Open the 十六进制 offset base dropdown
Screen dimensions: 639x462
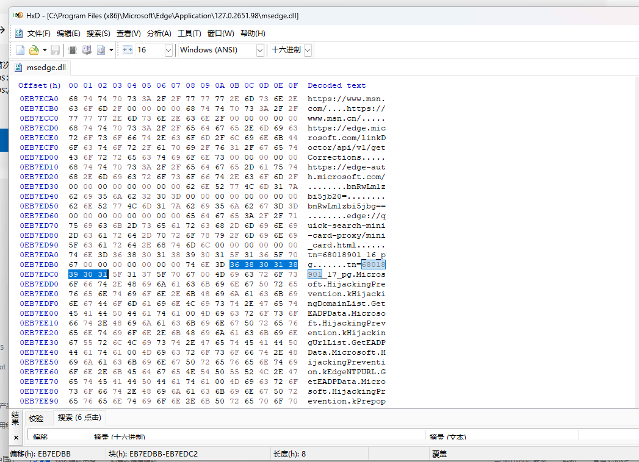pos(308,50)
